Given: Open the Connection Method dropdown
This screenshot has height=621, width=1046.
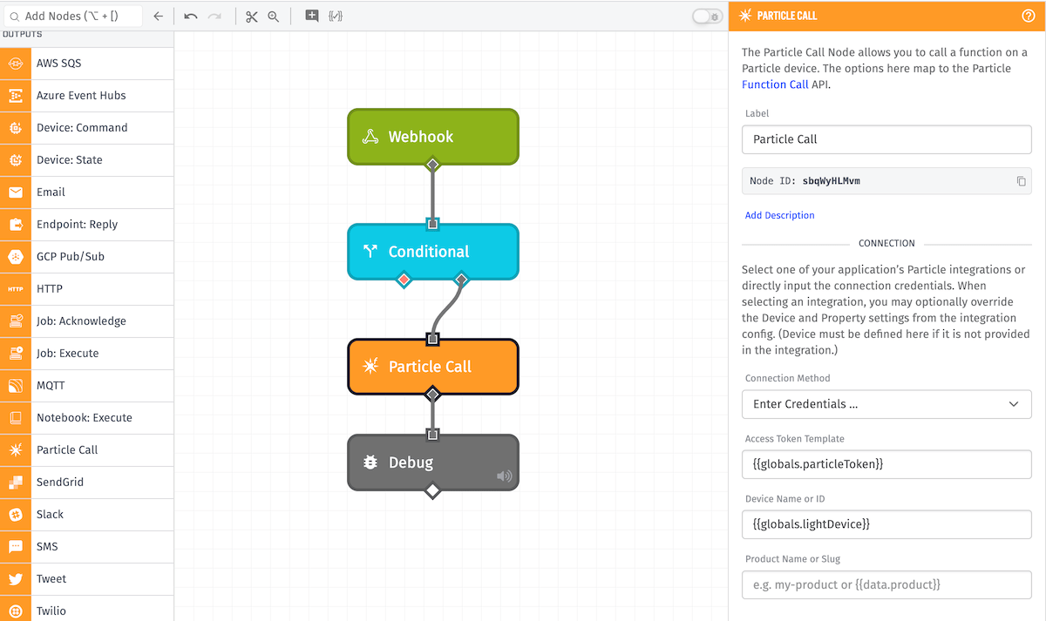Looking at the screenshot, I should (x=886, y=404).
